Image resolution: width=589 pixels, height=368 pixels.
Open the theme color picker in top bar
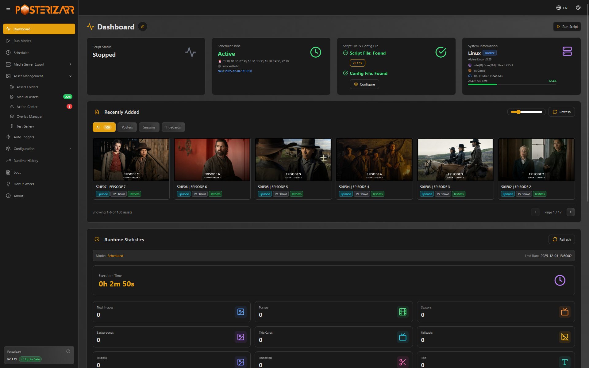[x=578, y=8]
